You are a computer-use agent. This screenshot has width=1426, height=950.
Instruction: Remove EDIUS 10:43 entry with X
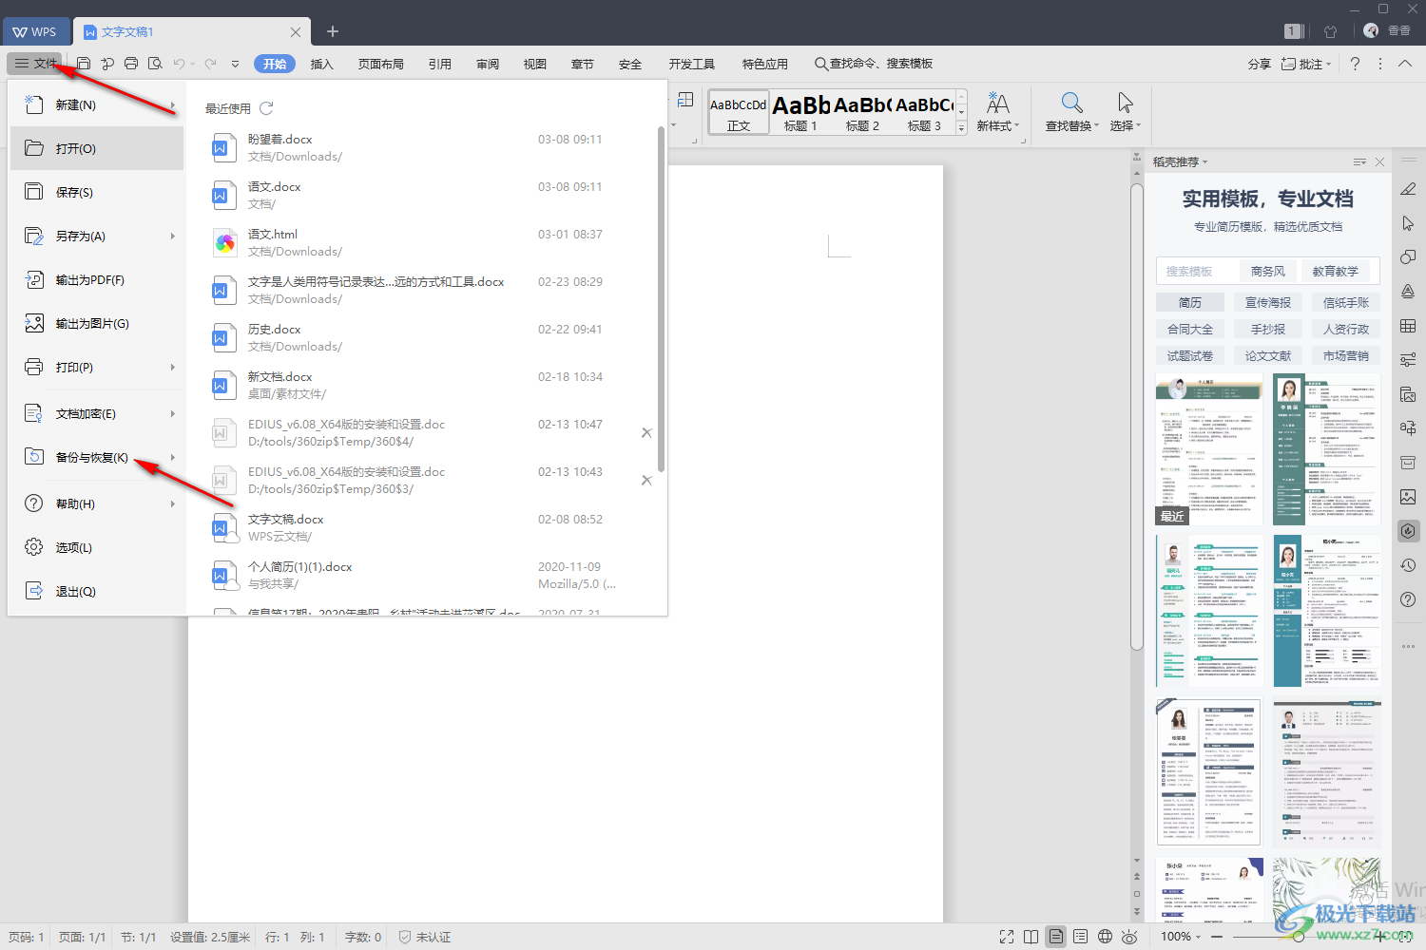(646, 481)
